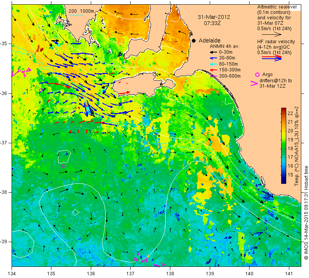This screenshot has width=309, height=278.
Task: Click the altimetric velocity black scale arrow
Action: pos(271,34)
